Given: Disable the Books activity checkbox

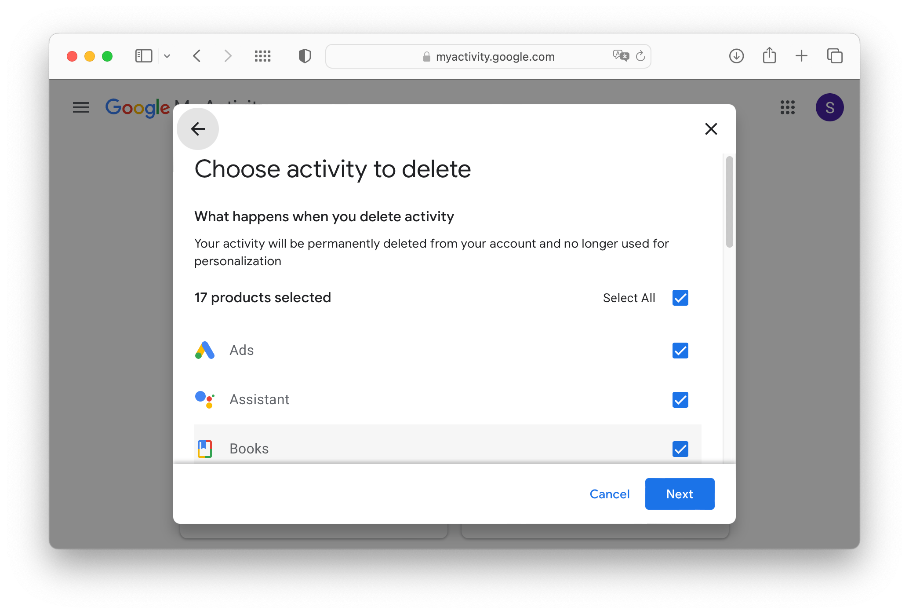Looking at the screenshot, I should [x=678, y=449].
